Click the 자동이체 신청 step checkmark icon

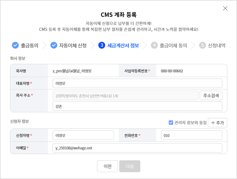(x=54, y=45)
